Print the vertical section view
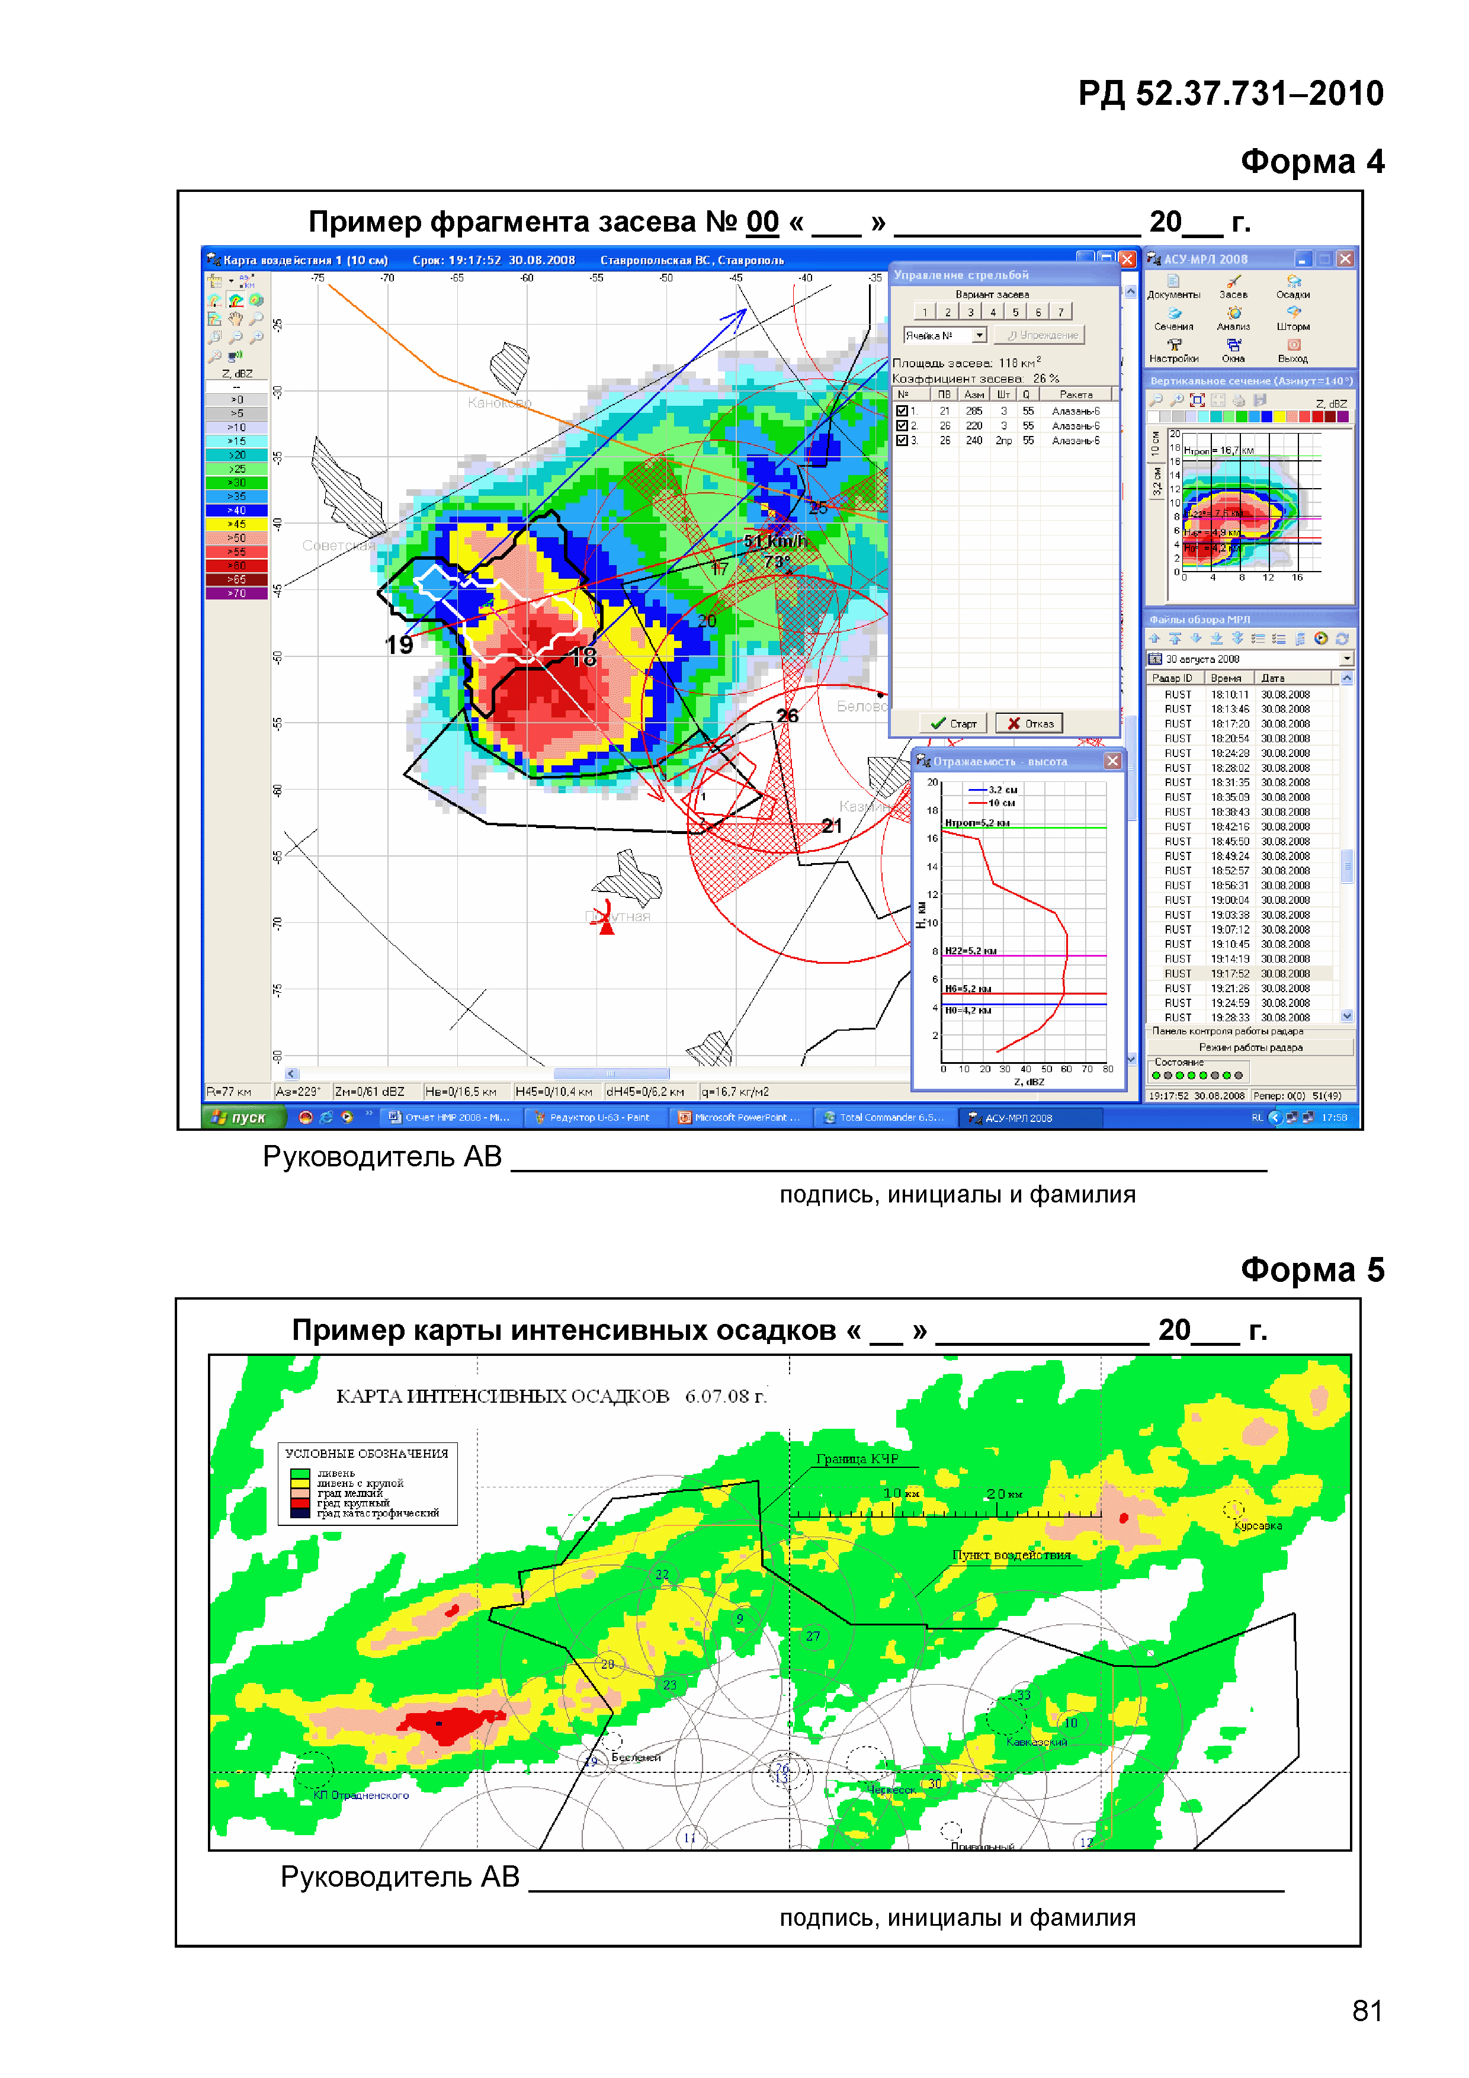This screenshot has width=1469, height=2078. point(1239,400)
